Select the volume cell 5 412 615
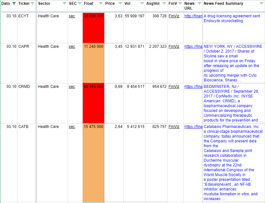Image resolution: width=265 pixels, height=203 pixels. [135, 163]
